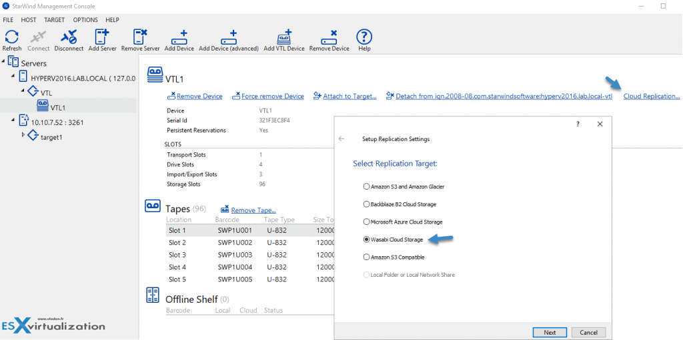Click the Remove Device toolbar icon

[329, 37]
